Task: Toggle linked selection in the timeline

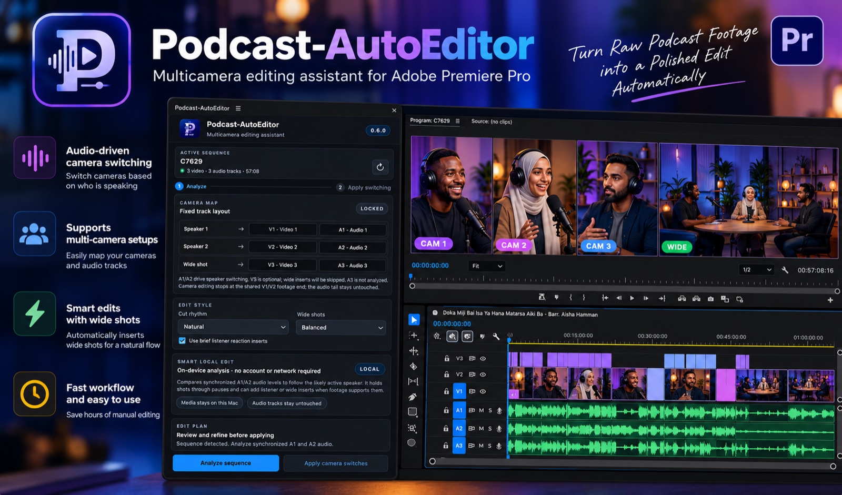Action: pyautogui.click(x=467, y=337)
